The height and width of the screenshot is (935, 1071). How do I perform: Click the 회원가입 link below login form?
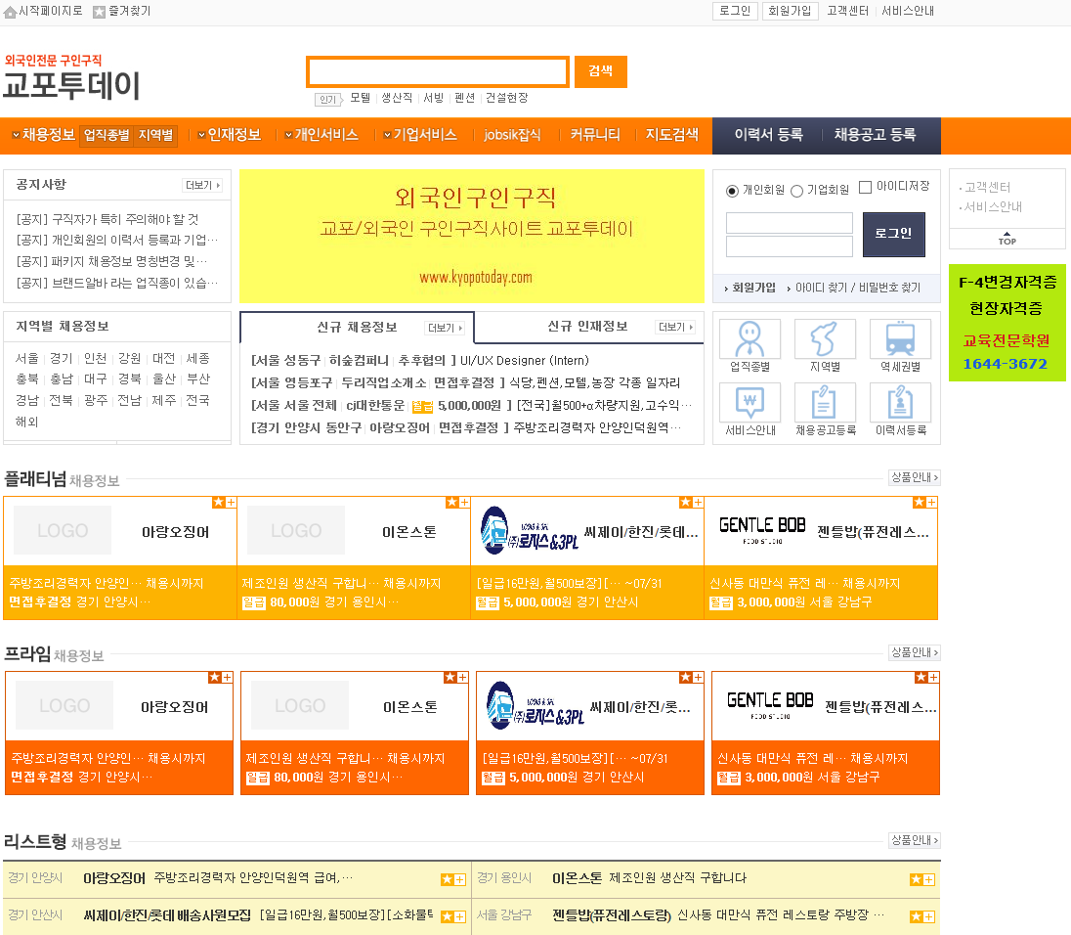[753, 288]
